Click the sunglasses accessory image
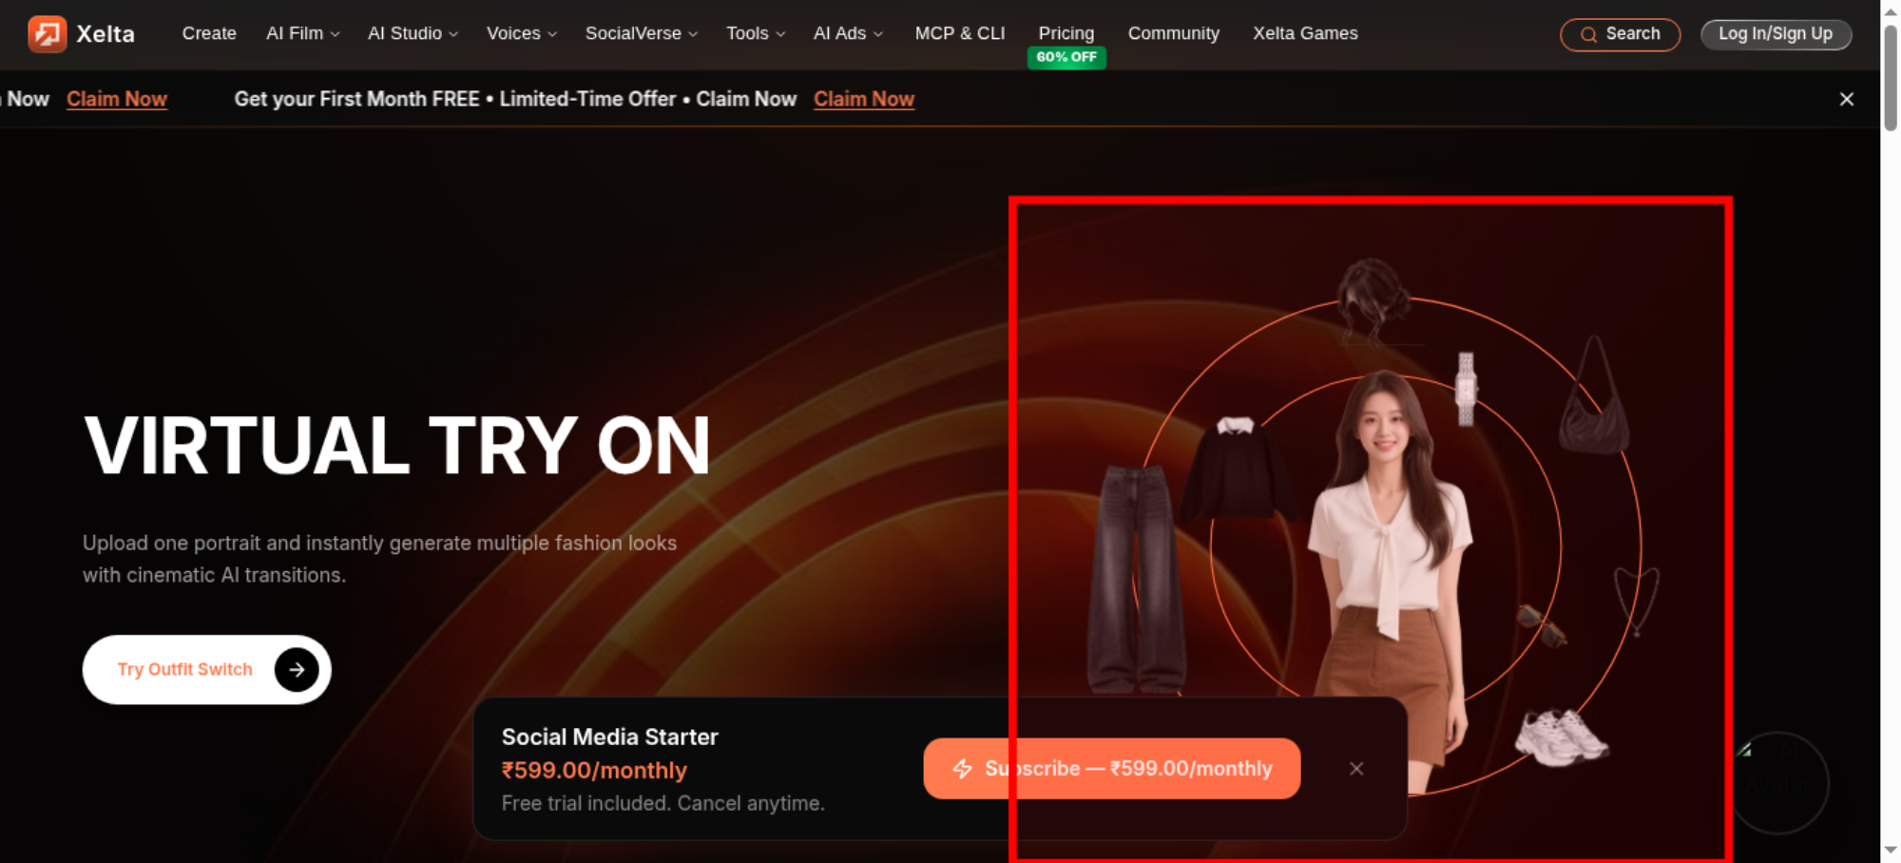Viewport: 1901px width, 863px height. 1541,626
